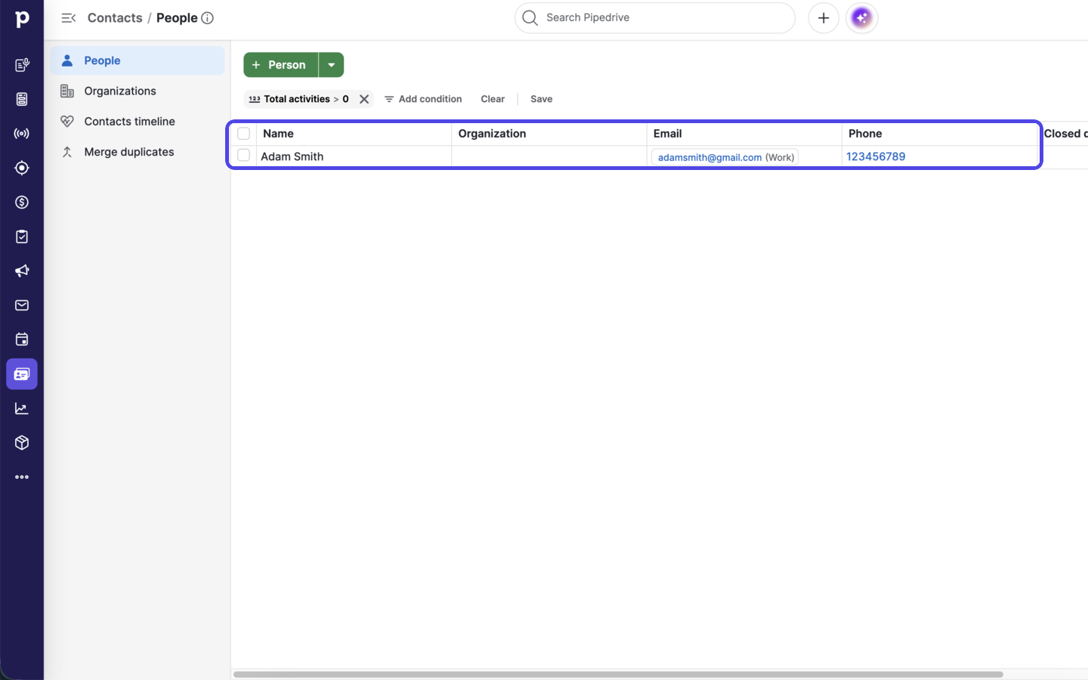This screenshot has height=680, width=1088.
Task: Click the Clear filter button
Action: click(x=493, y=99)
